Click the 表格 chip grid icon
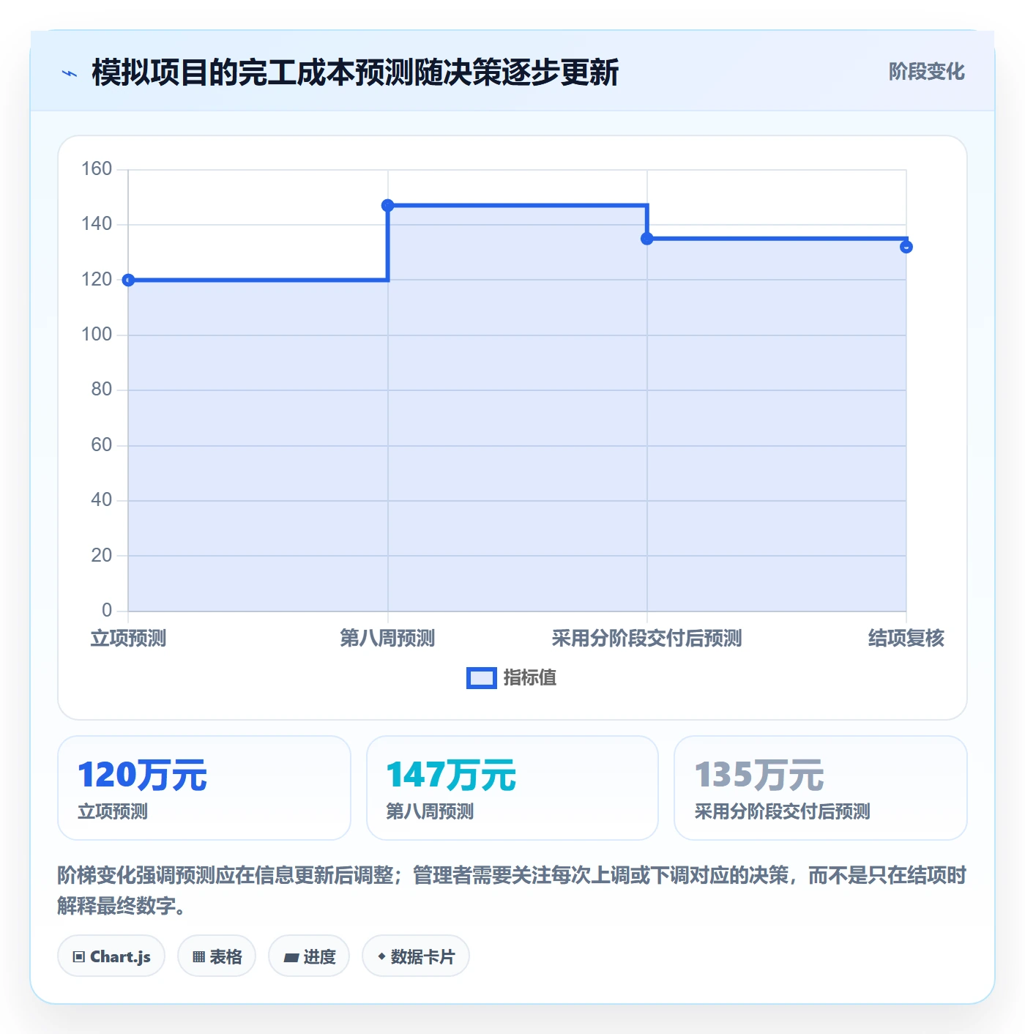The height and width of the screenshot is (1034, 1025). 198,956
